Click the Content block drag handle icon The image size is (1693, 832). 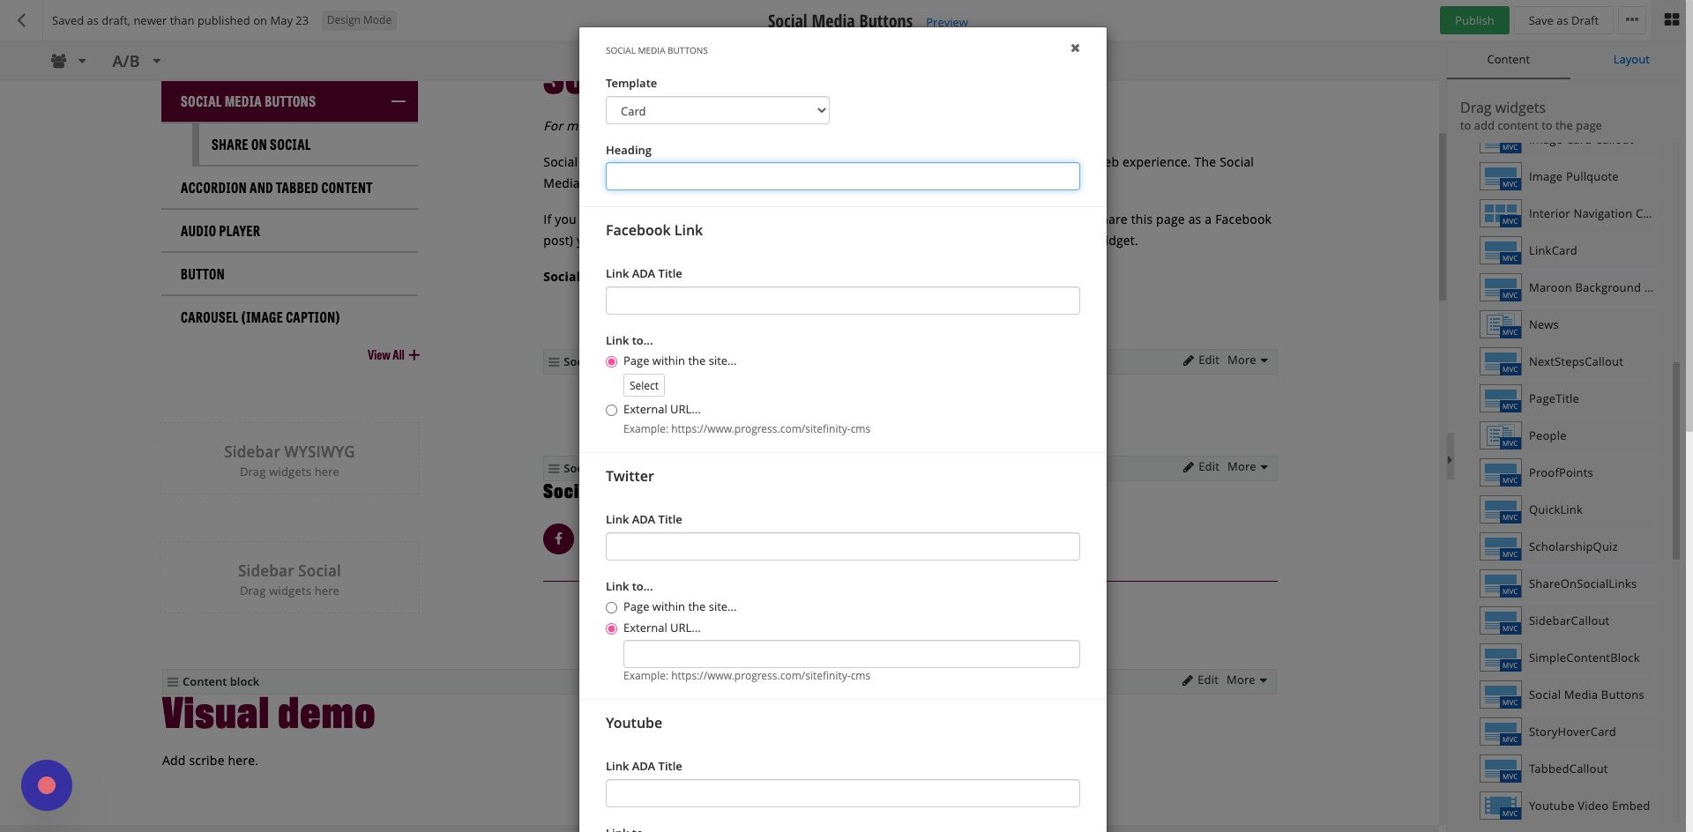(173, 681)
